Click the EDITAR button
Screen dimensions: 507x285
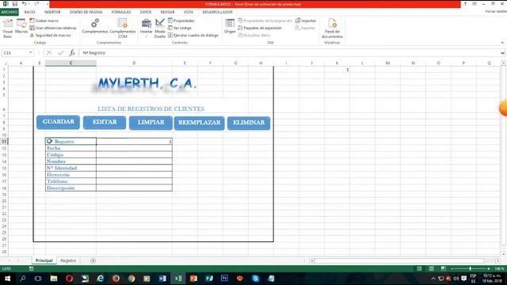(x=105, y=123)
